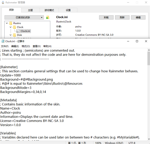The height and width of the screenshot is (144, 150).
Task: Close the Notepad window
Action: coord(146,41)
